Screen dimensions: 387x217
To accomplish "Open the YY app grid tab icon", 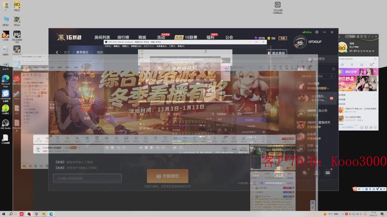I will click(x=372, y=65).
